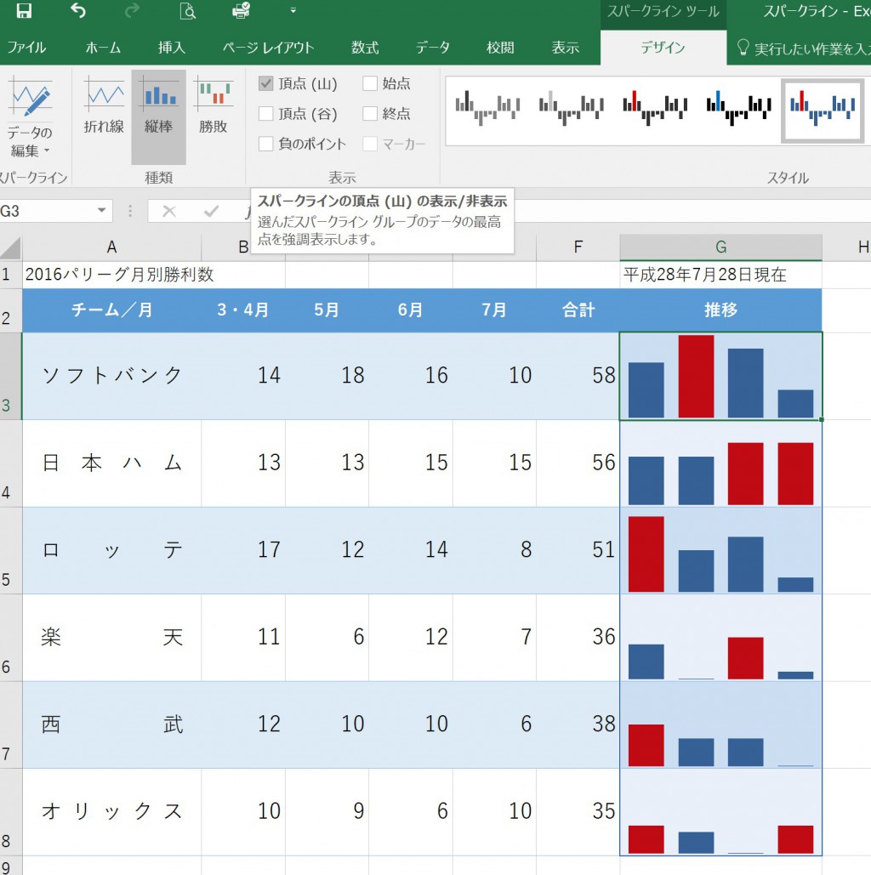Enable the 始点 checkbox

(x=370, y=83)
